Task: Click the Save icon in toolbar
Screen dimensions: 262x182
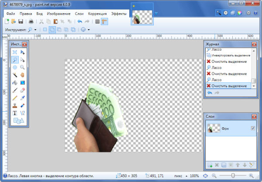Action: coord(21,21)
